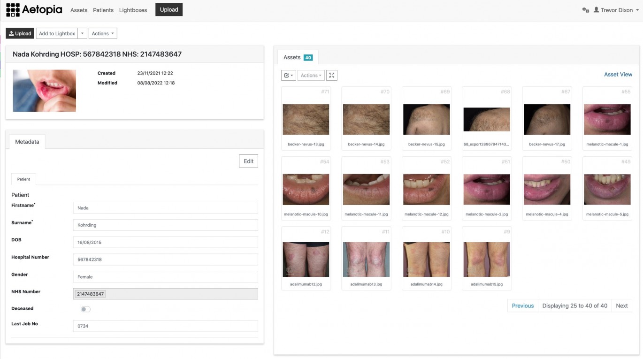The height and width of the screenshot is (359, 643).
Task: Expand the Add to Lightbox dropdown arrow
Action: coord(82,33)
